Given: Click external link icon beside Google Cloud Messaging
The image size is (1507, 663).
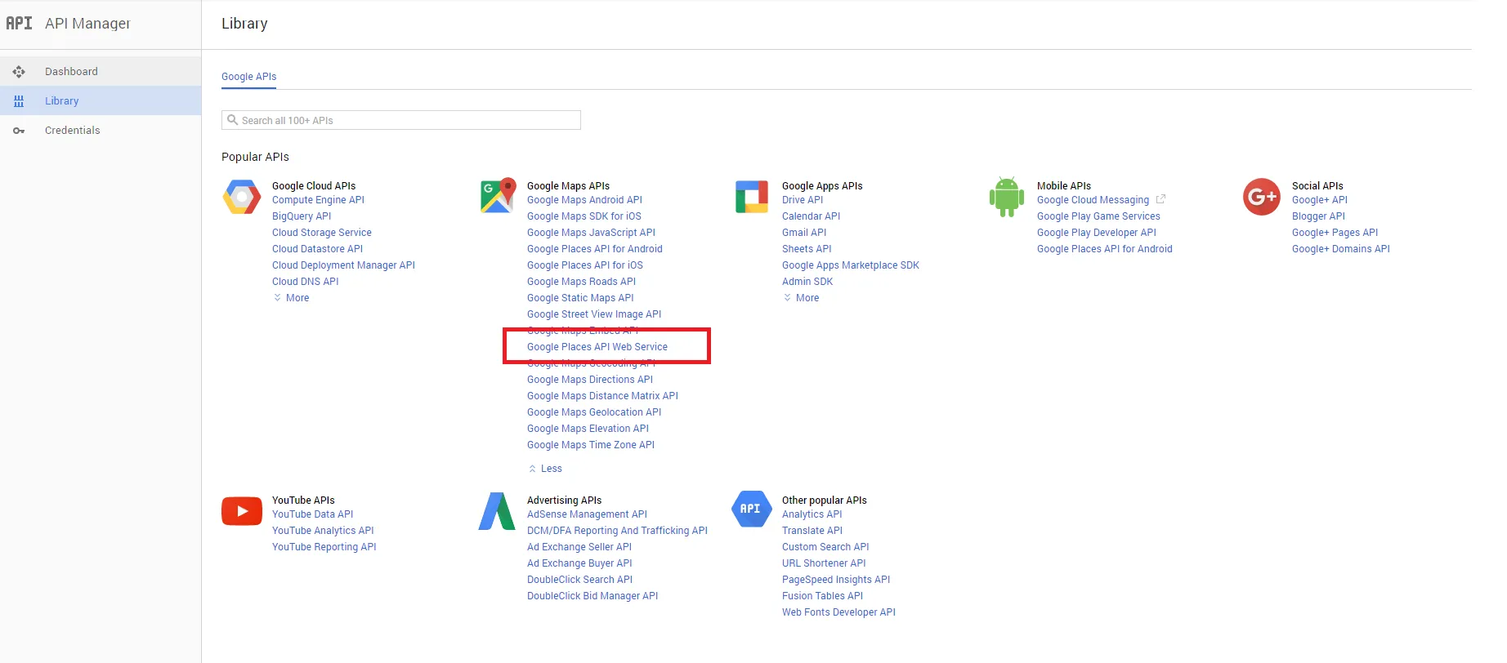Looking at the screenshot, I should tap(1160, 199).
